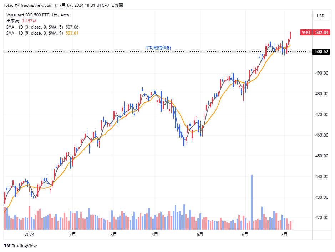The image size is (335, 252).
Task: Select the VOO price label tag
Action: tap(306, 32)
